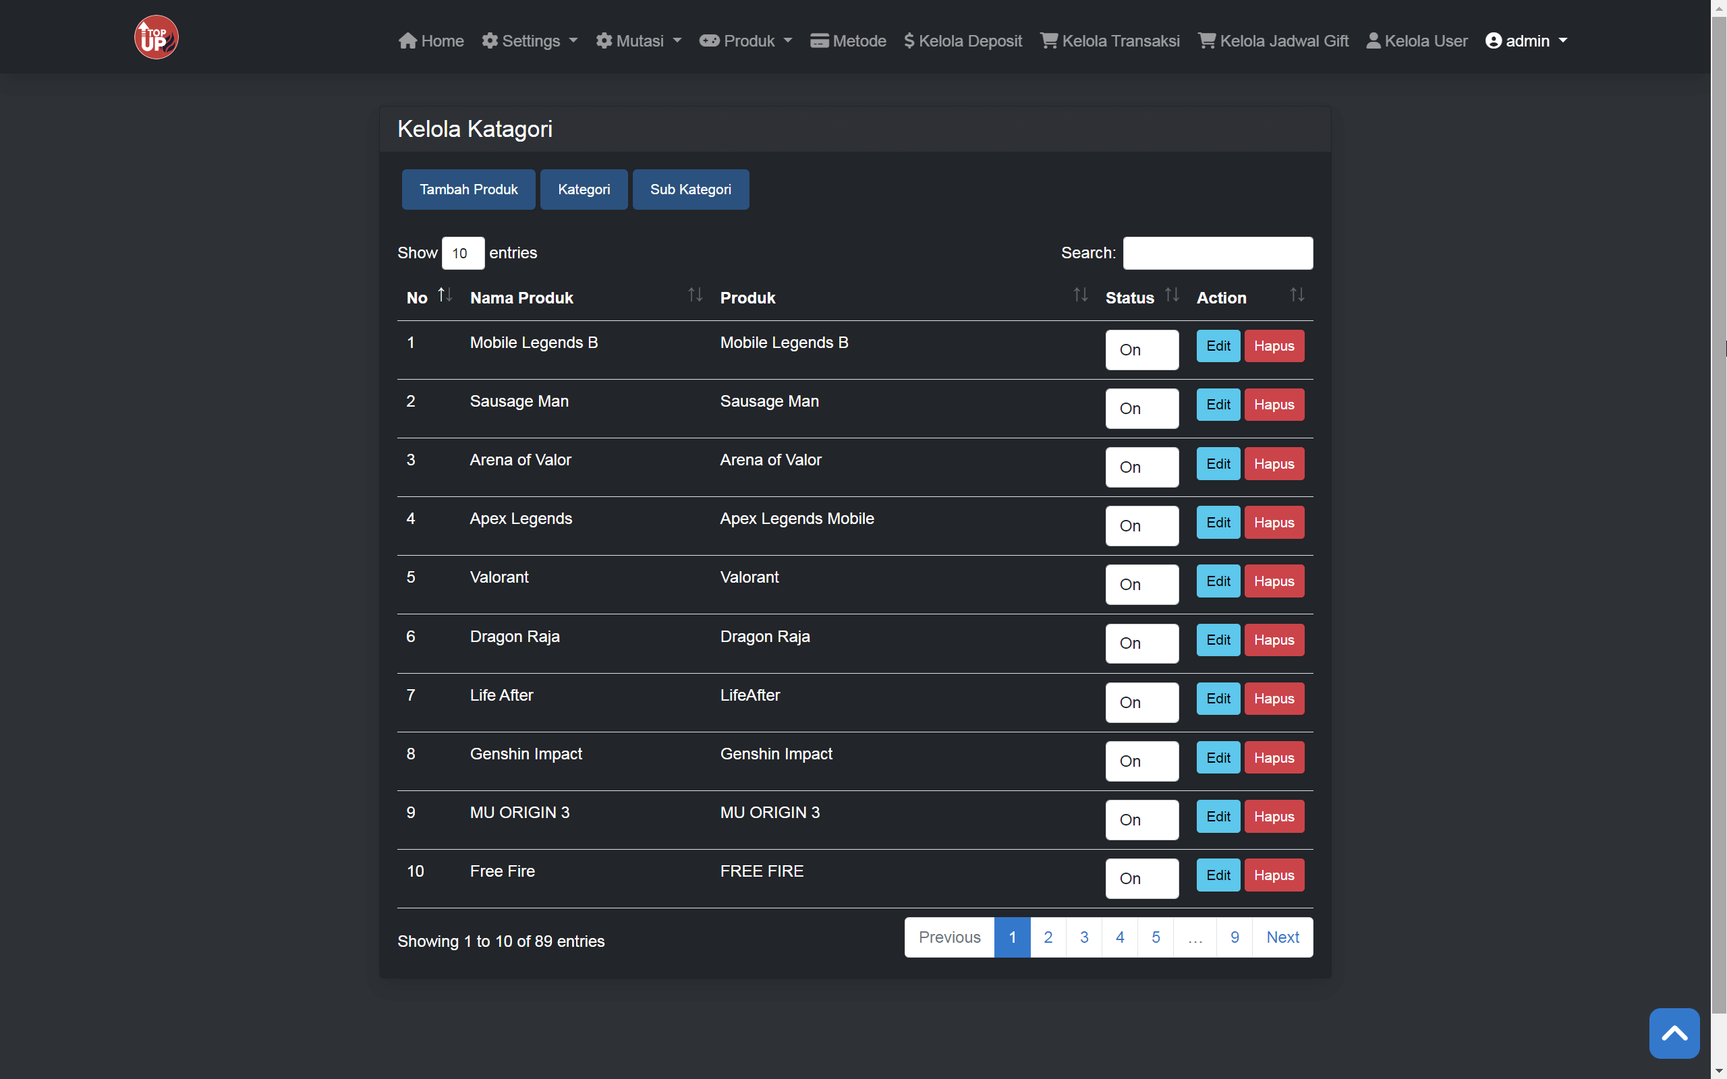Viewport: 1727px width, 1079px height.
Task: Click the Tambah Produk button
Action: [x=468, y=189]
